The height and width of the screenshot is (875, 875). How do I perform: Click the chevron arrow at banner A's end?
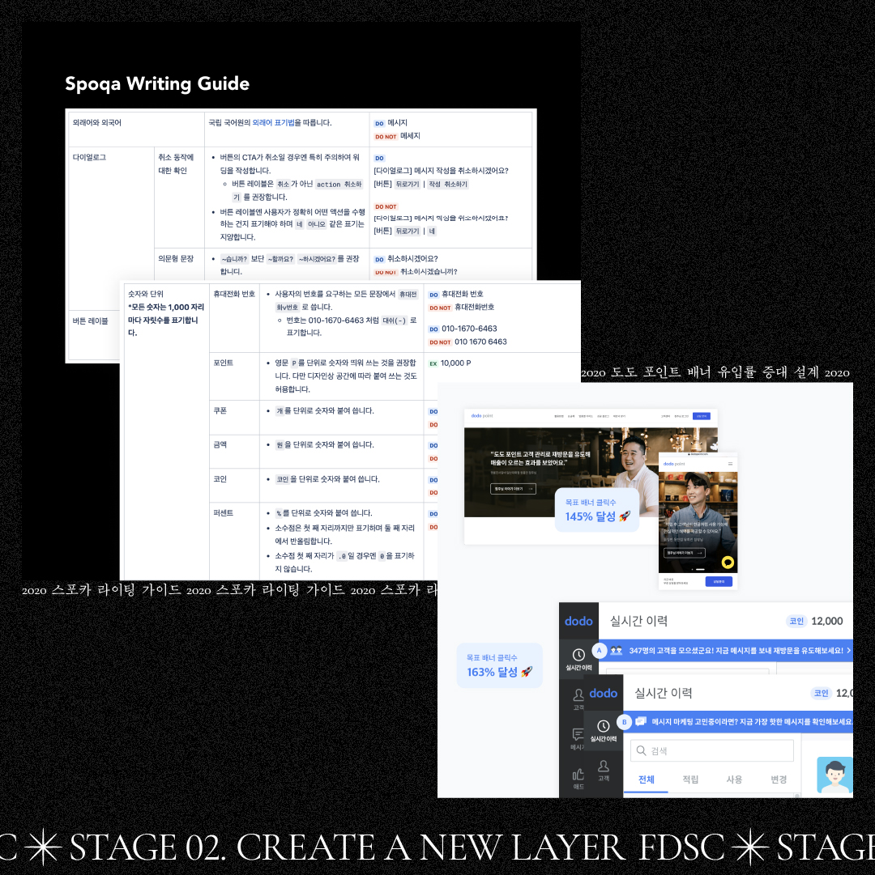[x=849, y=650]
